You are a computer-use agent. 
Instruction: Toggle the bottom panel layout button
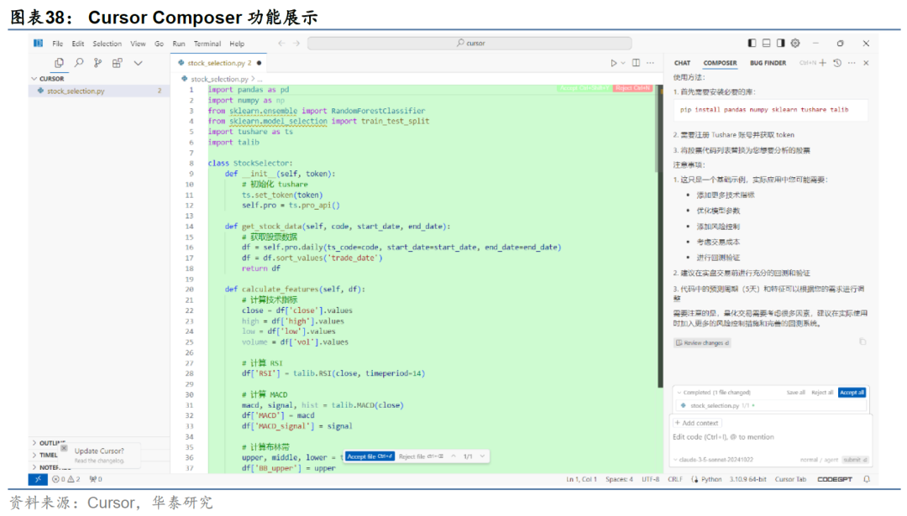click(766, 44)
